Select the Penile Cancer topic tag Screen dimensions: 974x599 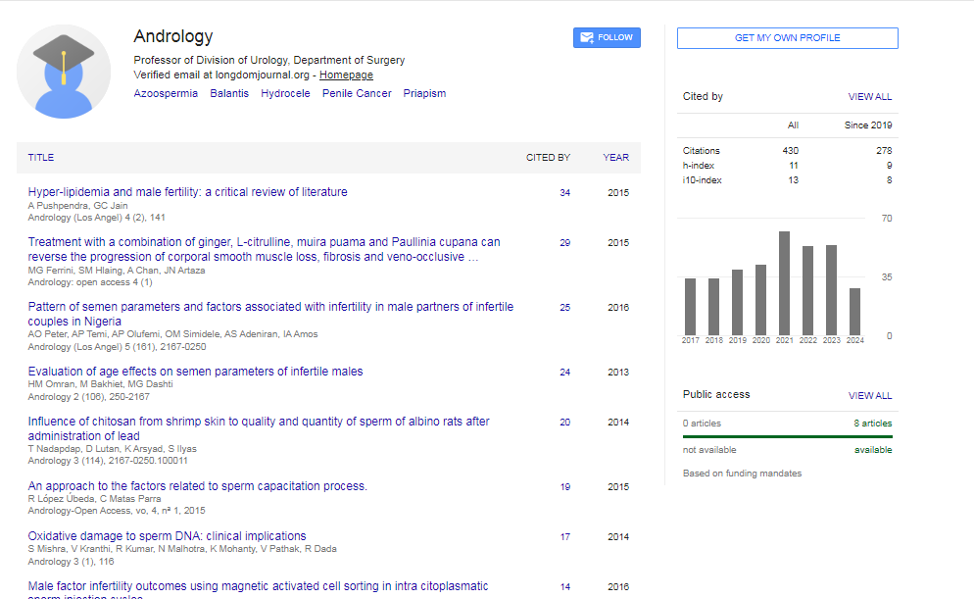[x=357, y=94]
